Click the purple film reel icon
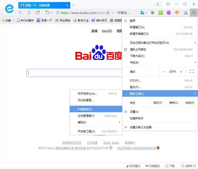 169,13
